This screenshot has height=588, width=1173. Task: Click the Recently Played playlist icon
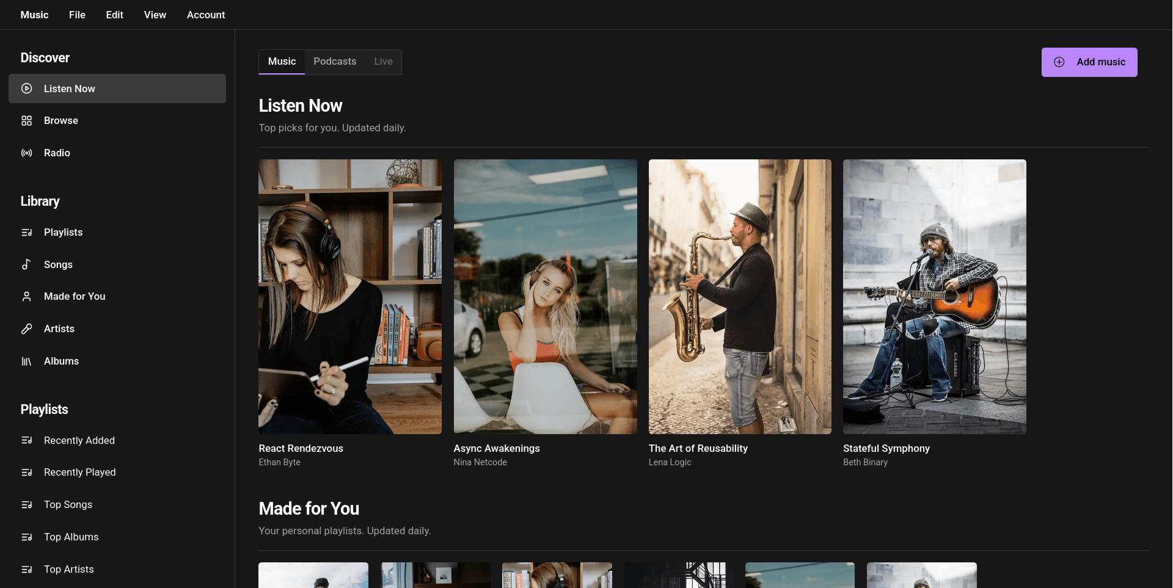click(x=26, y=472)
